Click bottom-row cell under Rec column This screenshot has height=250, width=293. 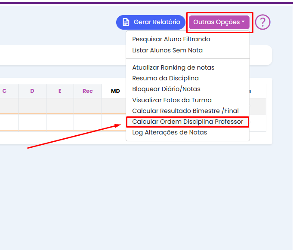pyautogui.click(x=88, y=123)
